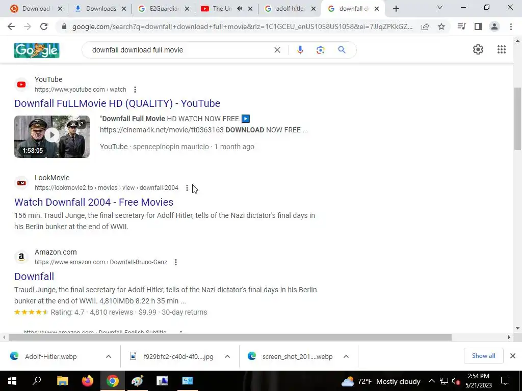Click Show all downloads button
522x391 pixels.
coord(483,356)
